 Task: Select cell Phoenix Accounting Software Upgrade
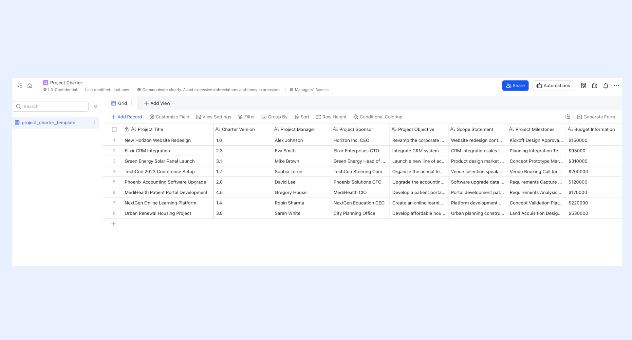tap(168, 182)
